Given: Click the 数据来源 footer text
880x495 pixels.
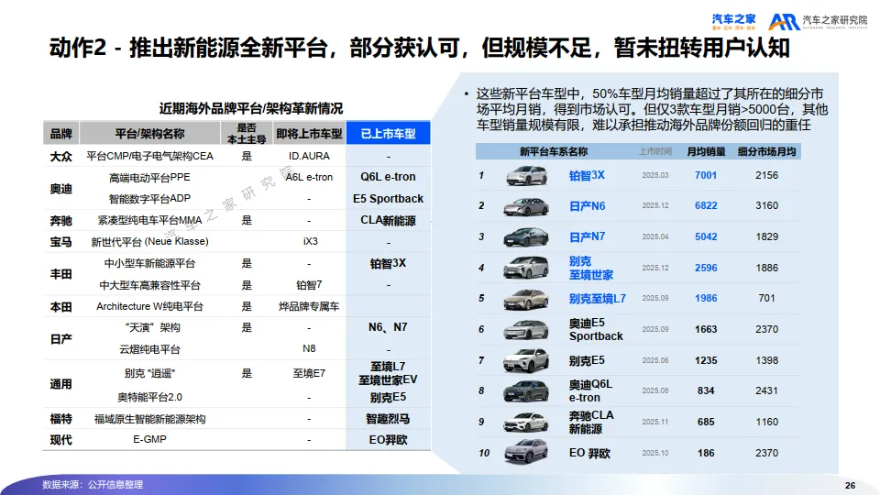Looking at the screenshot, I should coord(93,484).
